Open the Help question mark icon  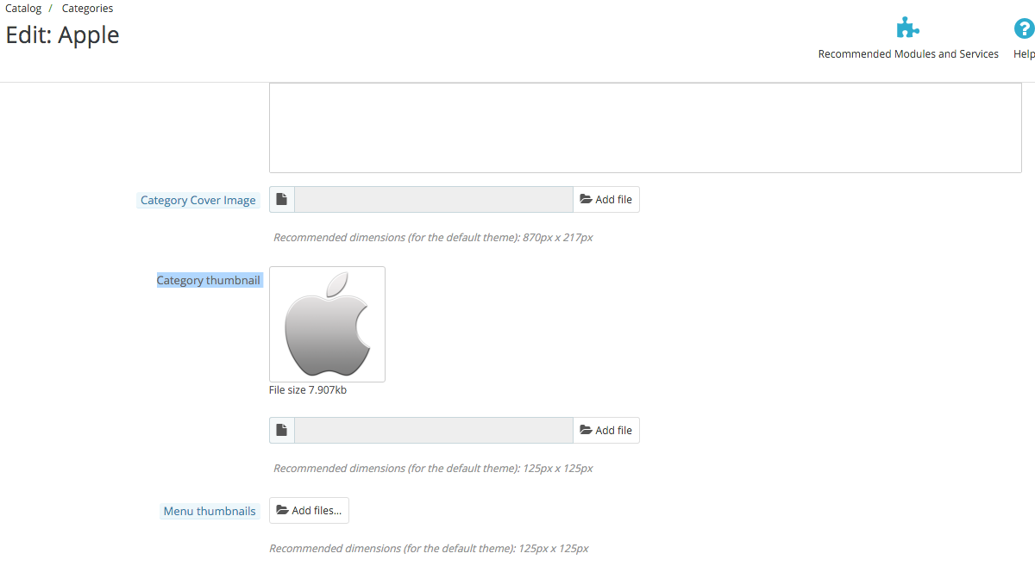click(1024, 28)
